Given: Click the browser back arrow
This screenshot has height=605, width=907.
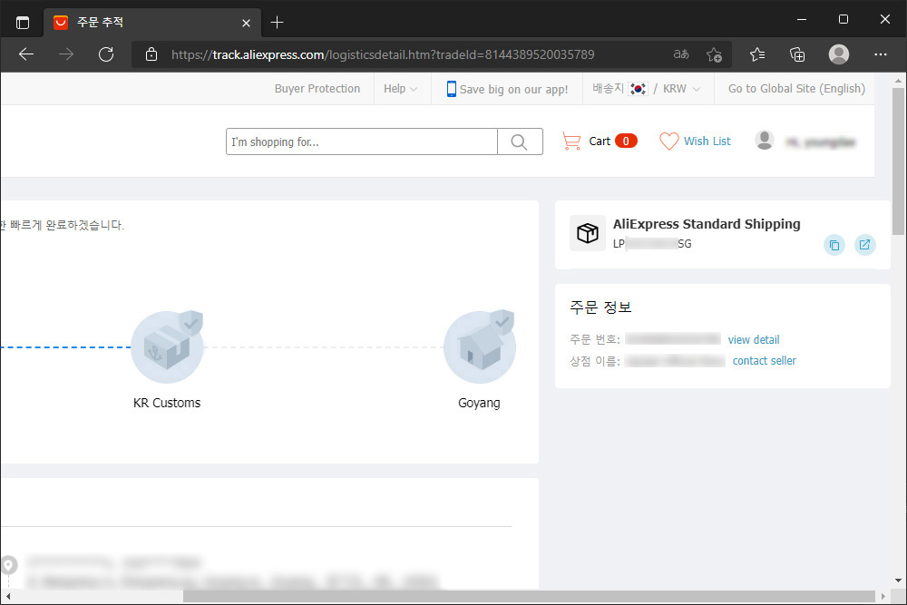Looking at the screenshot, I should coord(26,54).
